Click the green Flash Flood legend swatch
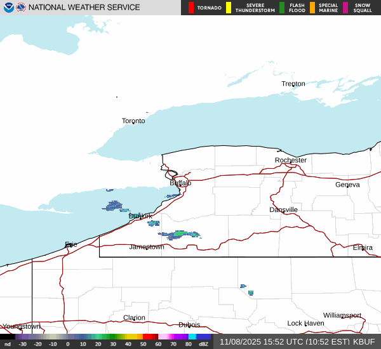The width and height of the screenshot is (381, 349). pyautogui.click(x=282, y=8)
